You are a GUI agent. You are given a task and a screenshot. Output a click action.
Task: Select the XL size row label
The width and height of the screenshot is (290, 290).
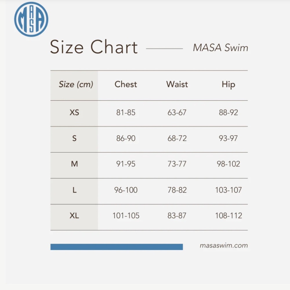click(x=74, y=215)
